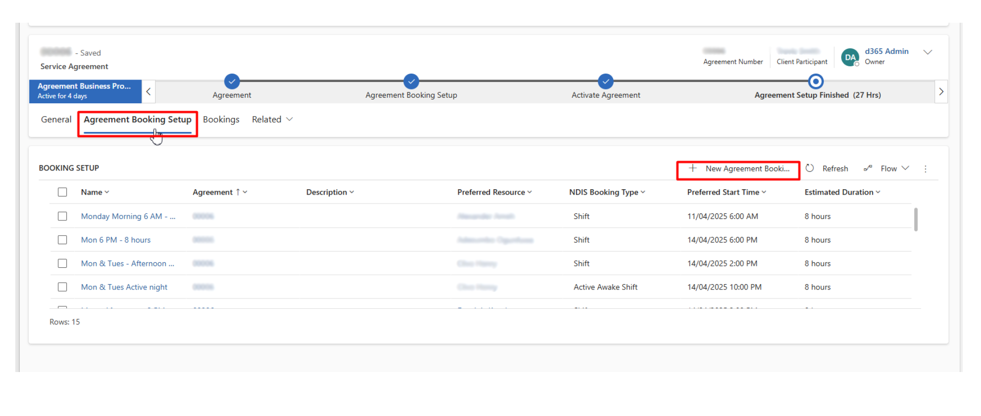This screenshot has width=981, height=416.
Task: Expand the header details chevron beside d365 Admin
Action: 928,52
